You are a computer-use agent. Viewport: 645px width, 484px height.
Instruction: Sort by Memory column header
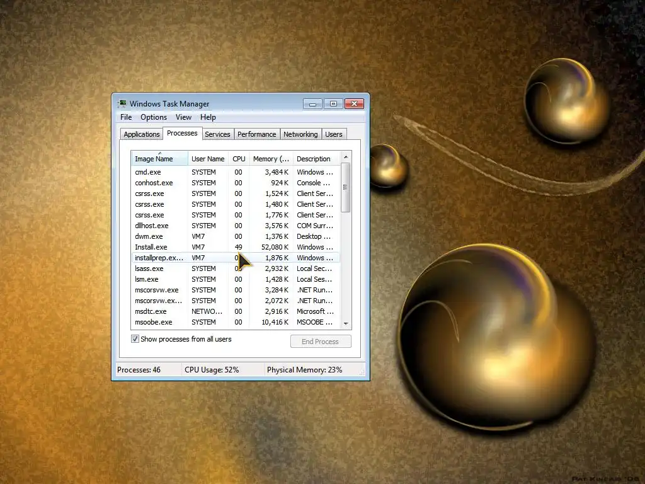click(271, 158)
